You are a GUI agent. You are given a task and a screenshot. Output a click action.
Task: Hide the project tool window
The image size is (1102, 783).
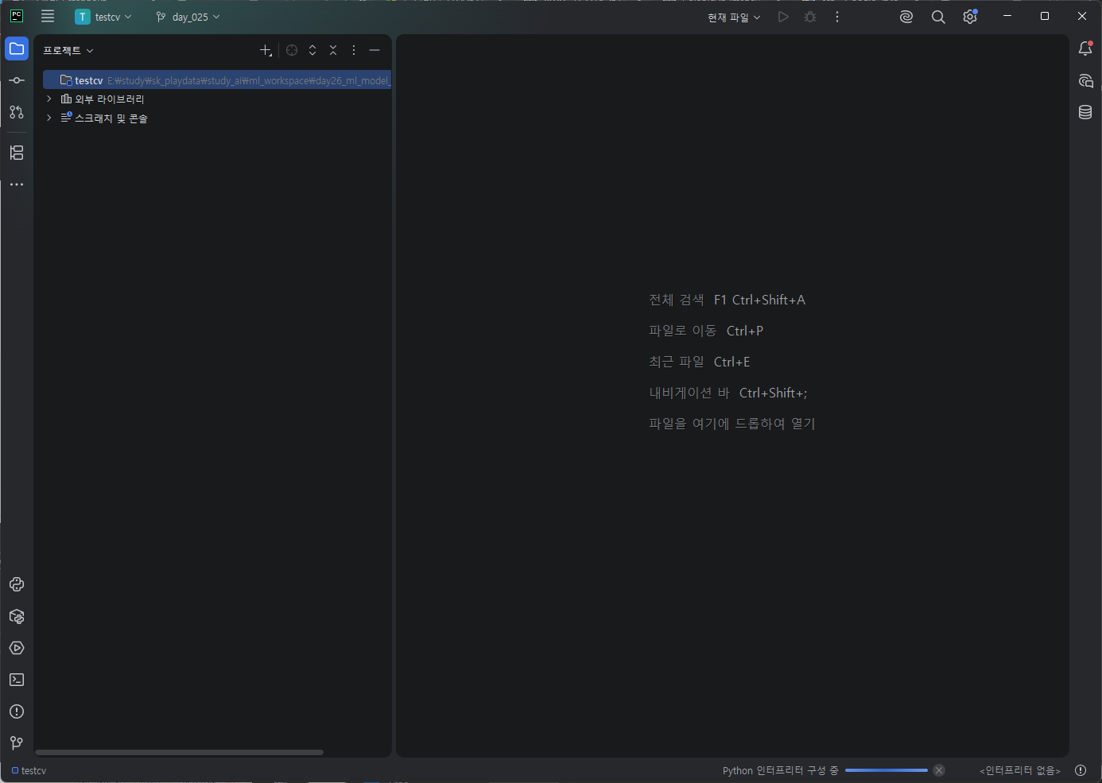click(374, 50)
